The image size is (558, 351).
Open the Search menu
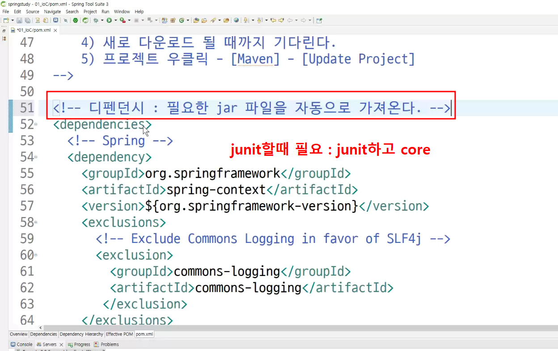click(72, 12)
